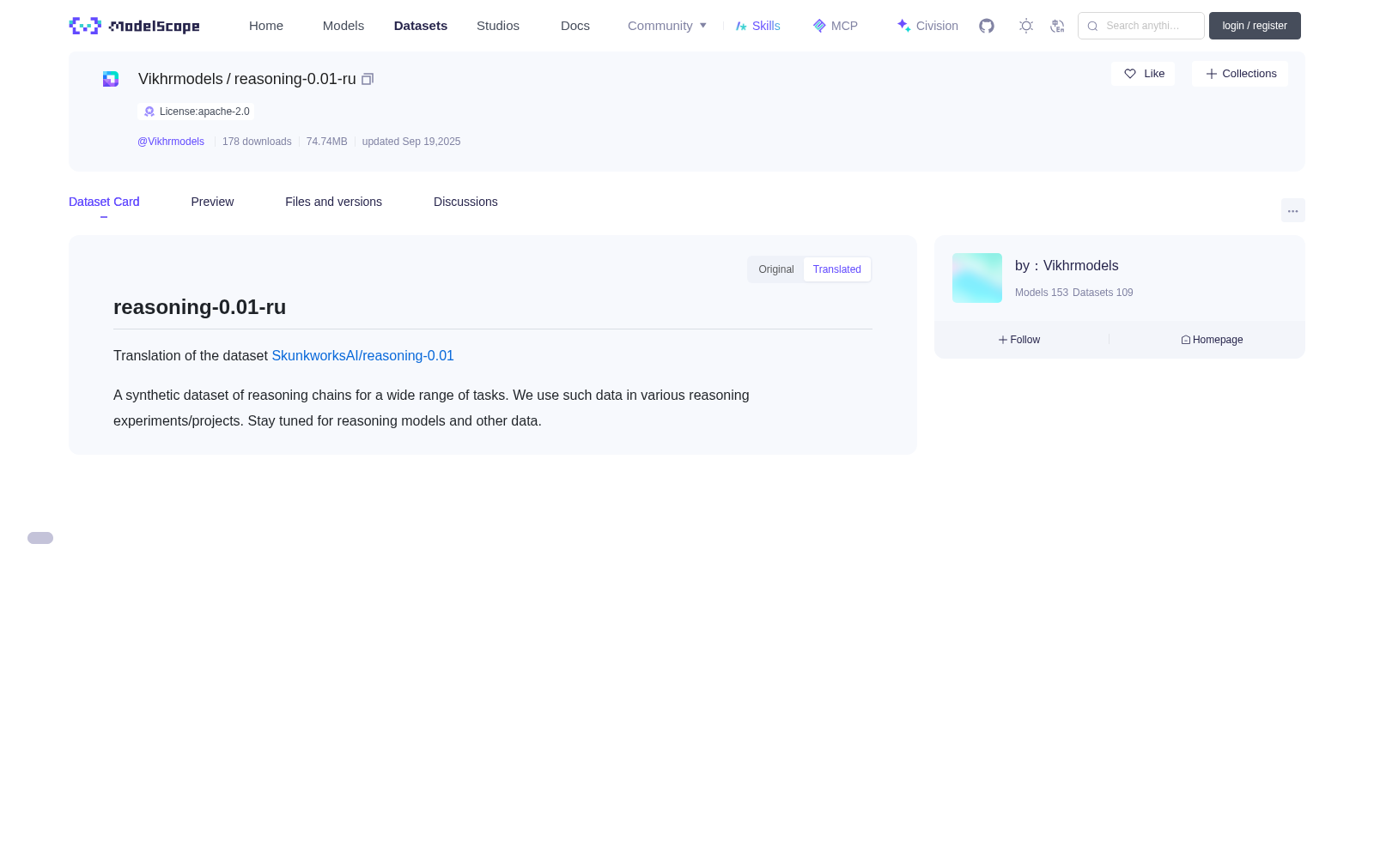
Task: Visit the author's Homepage
Action: (1212, 340)
